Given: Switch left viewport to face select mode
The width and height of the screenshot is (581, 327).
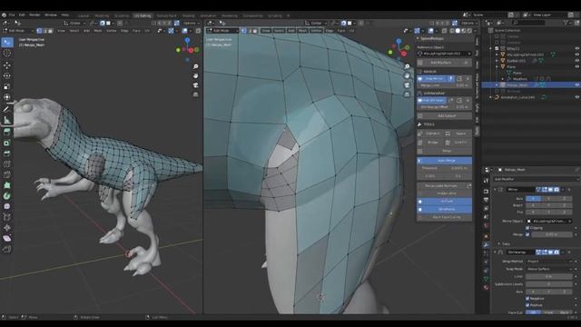Looking at the screenshot, I should (x=51, y=31).
